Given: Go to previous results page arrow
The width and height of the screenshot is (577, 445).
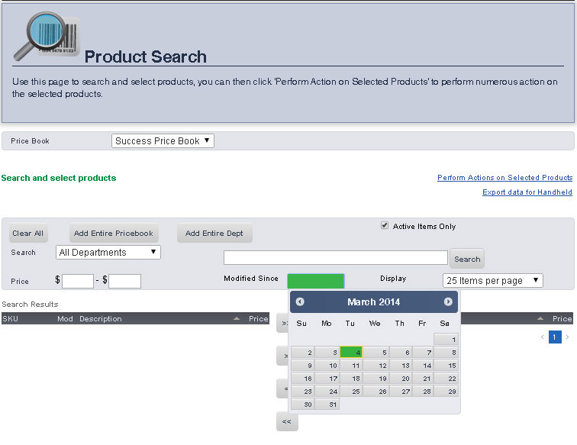Looking at the screenshot, I should click(x=543, y=337).
